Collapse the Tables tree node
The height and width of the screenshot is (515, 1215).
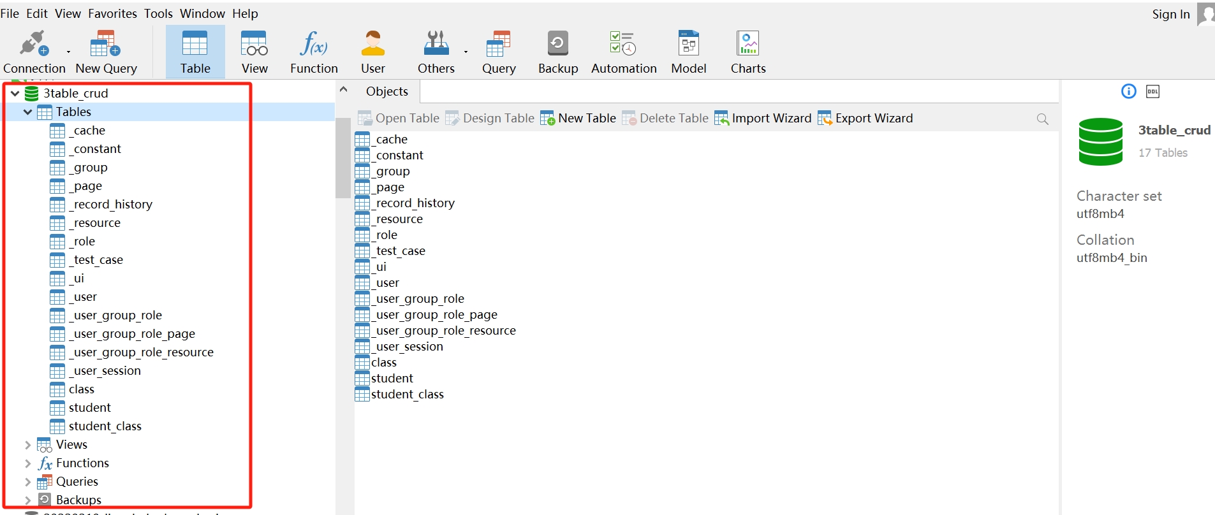coord(27,112)
